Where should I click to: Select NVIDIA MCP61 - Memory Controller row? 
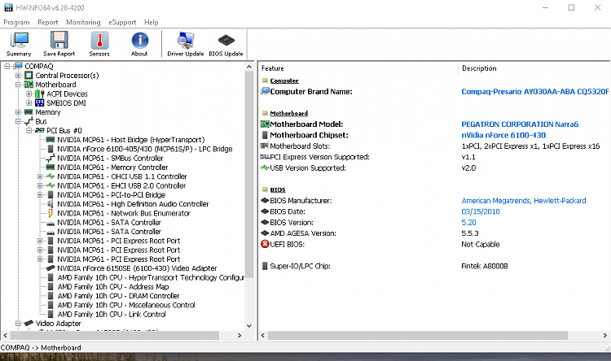click(x=112, y=167)
